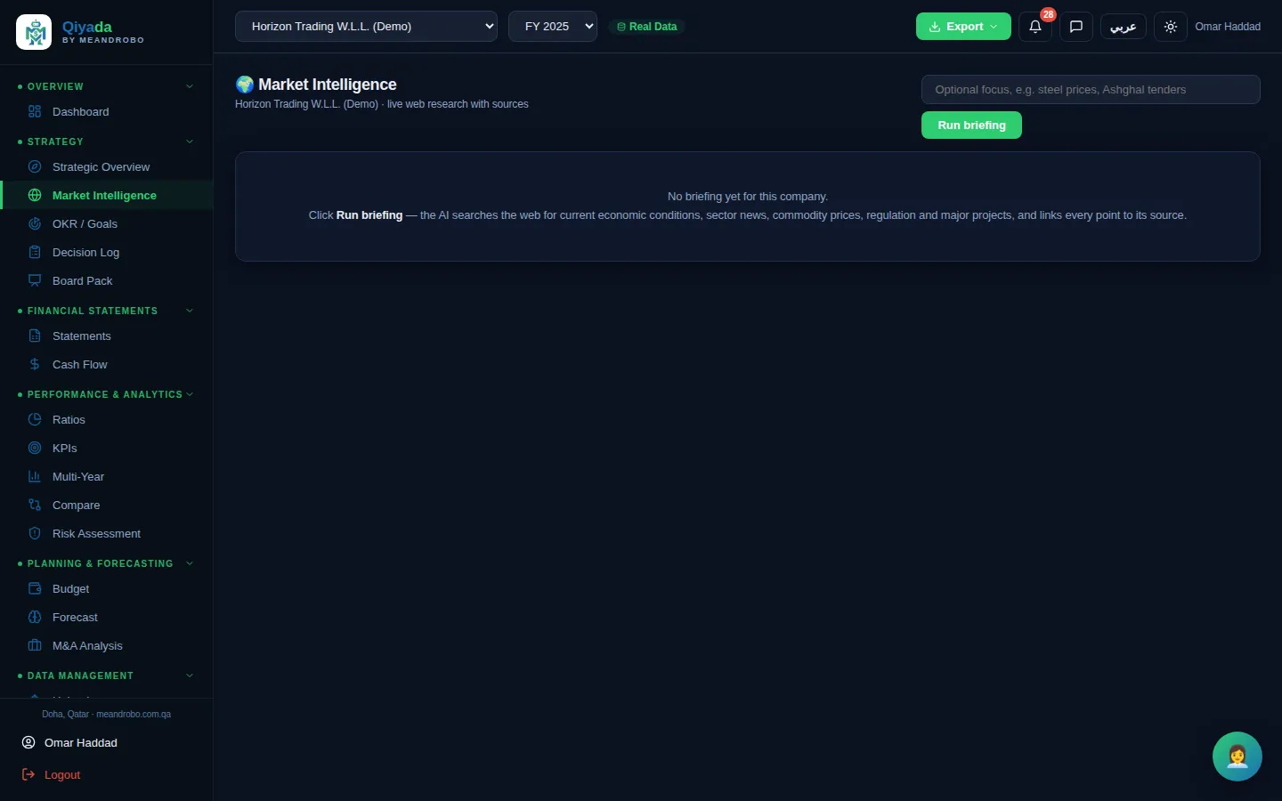Screen dimensions: 1282x801
Task: Toggle light theme sun icon
Action: coord(1171,27)
